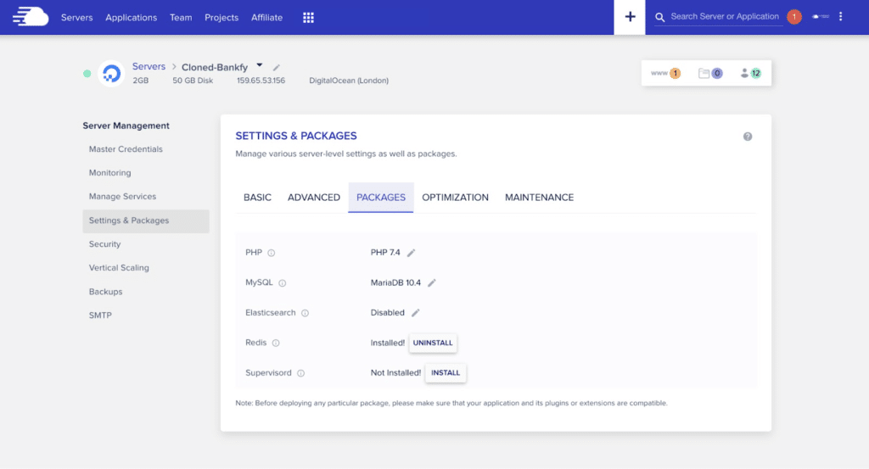Edit PHP 7.4 version pencil icon
Image resolution: width=869 pixels, height=469 pixels.
(412, 253)
